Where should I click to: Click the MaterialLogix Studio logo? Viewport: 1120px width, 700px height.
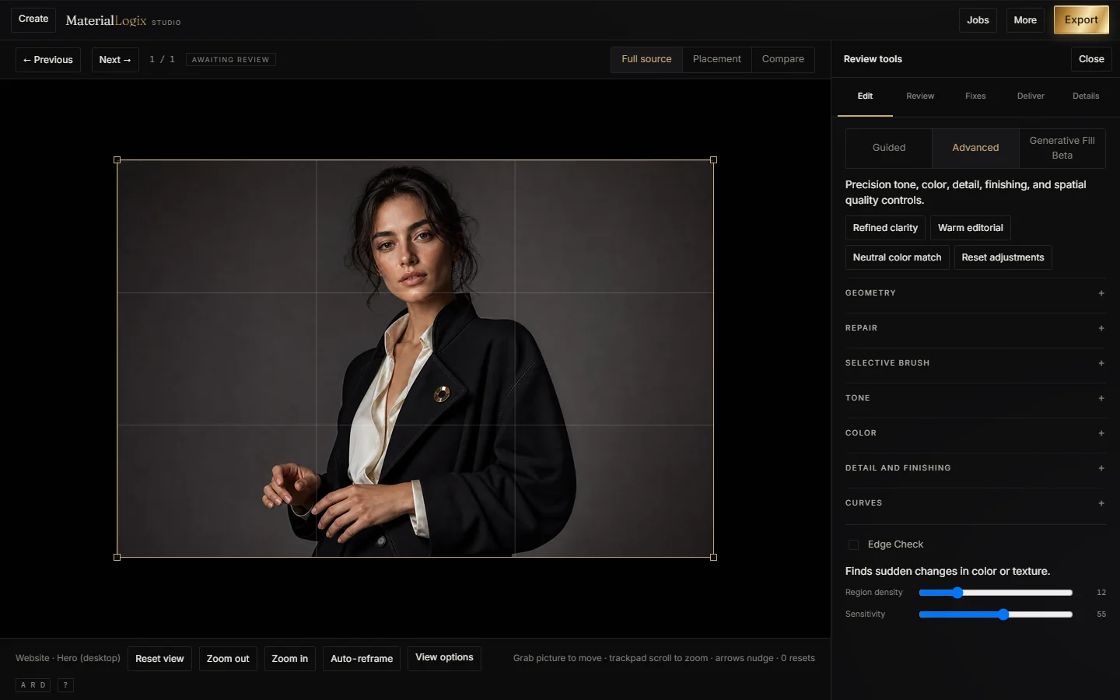[x=123, y=21]
